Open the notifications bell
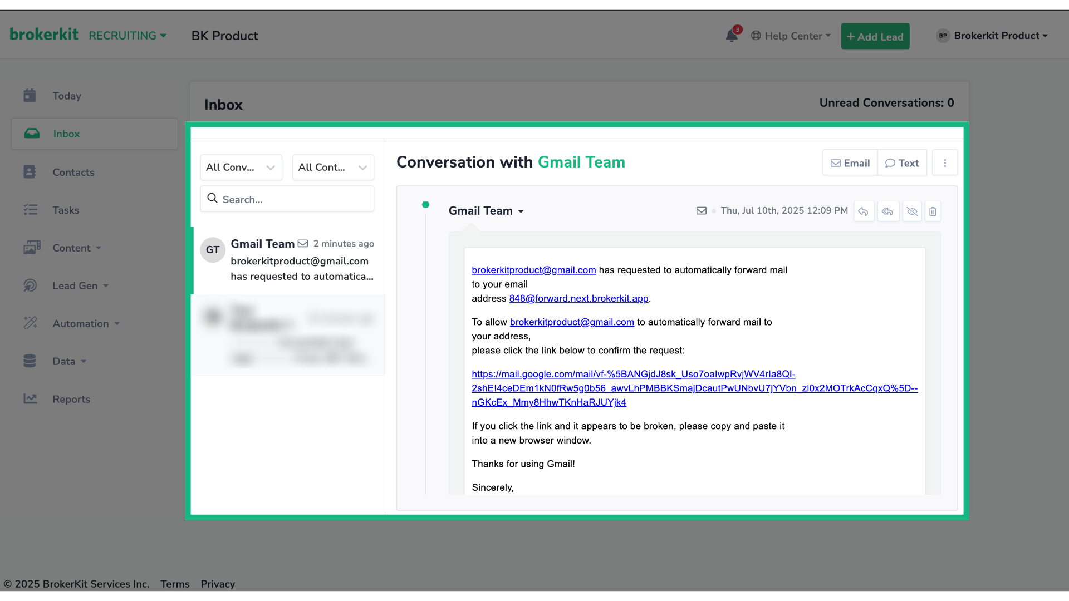The width and height of the screenshot is (1069, 601). [x=732, y=36]
